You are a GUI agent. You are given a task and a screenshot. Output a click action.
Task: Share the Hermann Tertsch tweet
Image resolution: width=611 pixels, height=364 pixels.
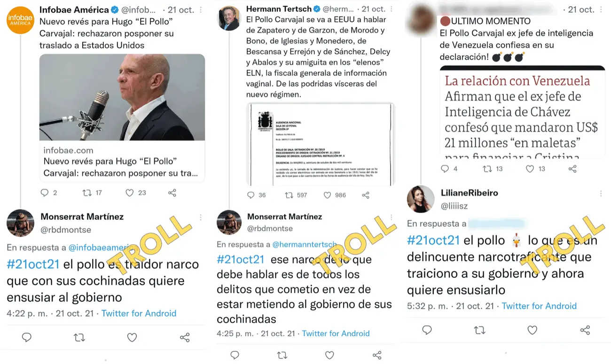[366, 195]
